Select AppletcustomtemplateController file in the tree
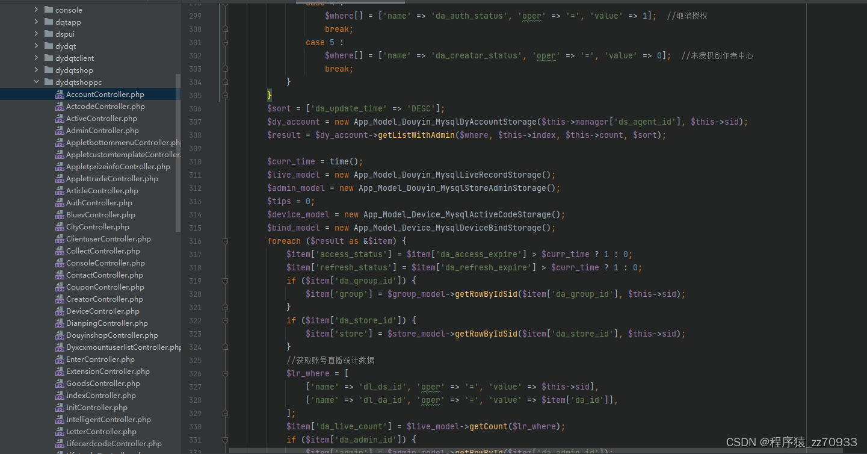 123,154
